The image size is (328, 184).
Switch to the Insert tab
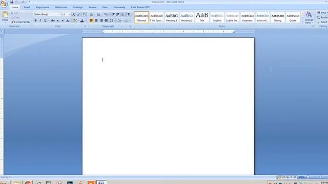[x=27, y=7]
